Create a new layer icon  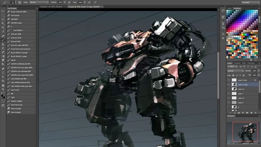251,113
